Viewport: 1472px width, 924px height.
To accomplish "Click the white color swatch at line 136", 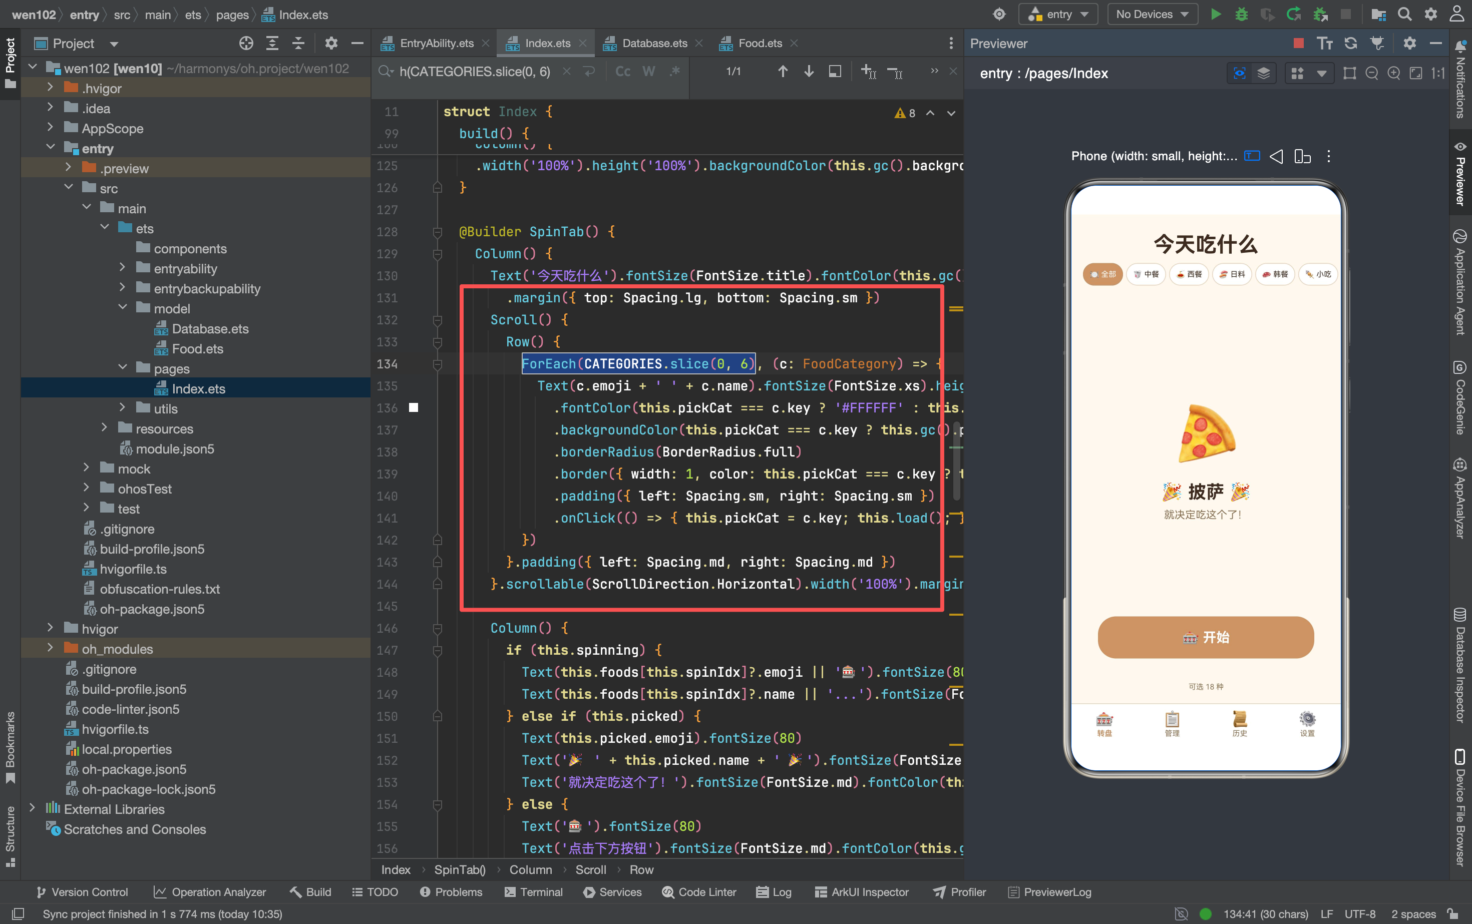I will [x=413, y=407].
